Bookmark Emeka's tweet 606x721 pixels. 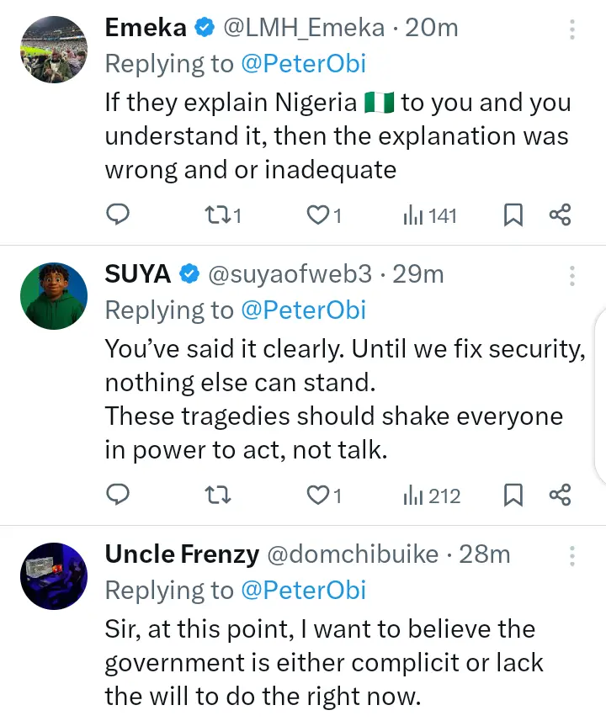(513, 215)
